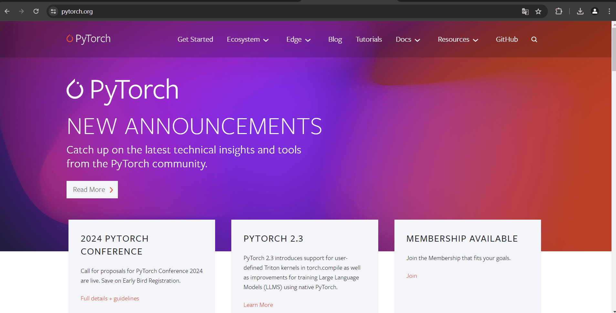This screenshot has height=313, width=616.
Task: Open the Tutorials nav item
Action: click(x=369, y=39)
